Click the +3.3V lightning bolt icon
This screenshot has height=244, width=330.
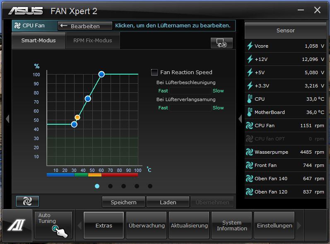point(250,86)
